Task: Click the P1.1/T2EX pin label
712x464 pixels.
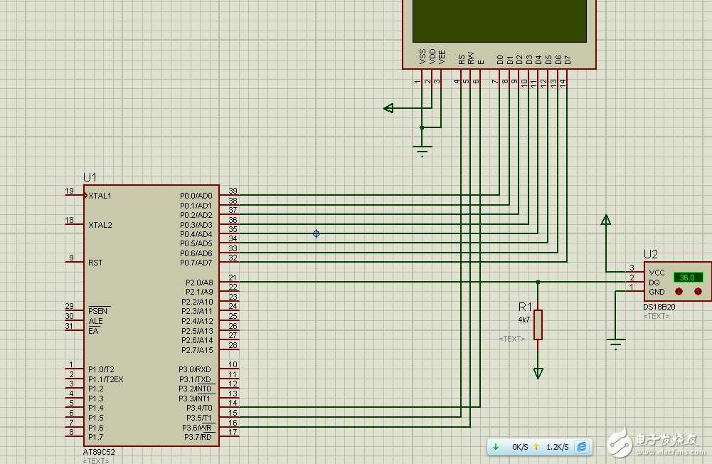Action: (x=106, y=379)
